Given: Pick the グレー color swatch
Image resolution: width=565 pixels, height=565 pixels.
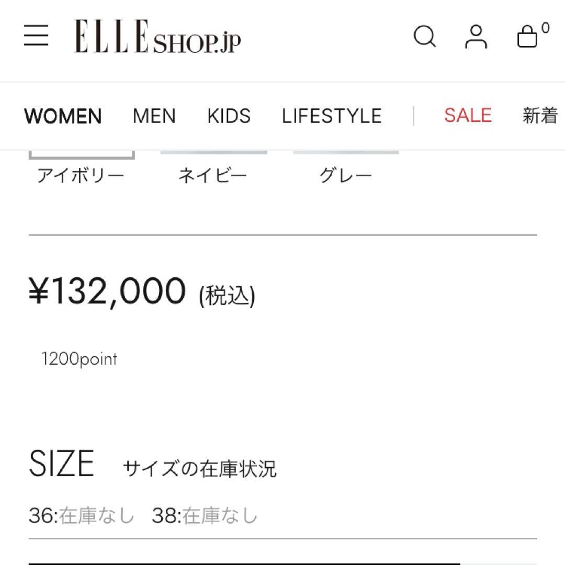Looking at the screenshot, I should (x=347, y=167).
